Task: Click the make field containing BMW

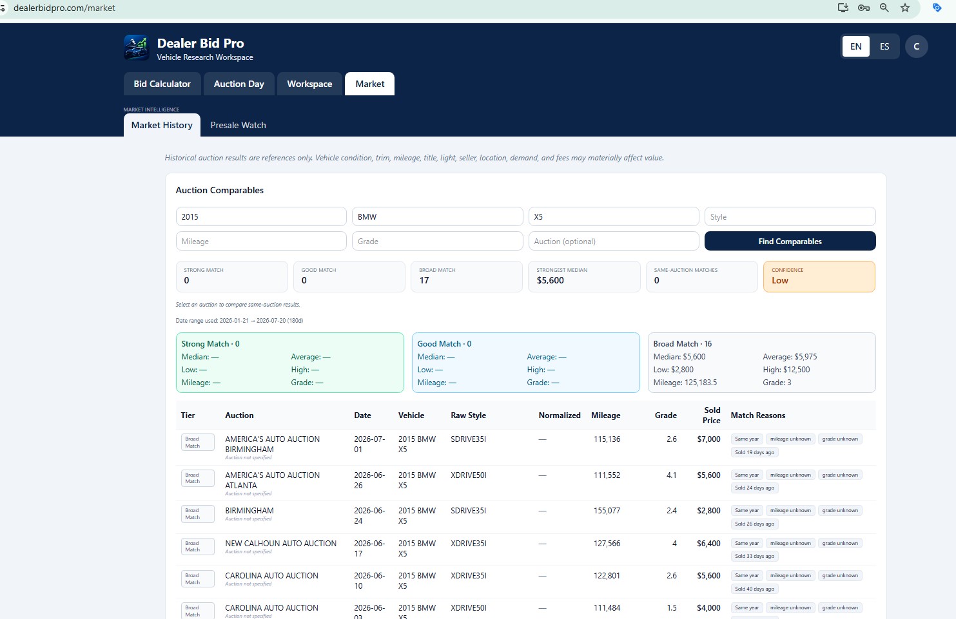Action: pyautogui.click(x=437, y=216)
